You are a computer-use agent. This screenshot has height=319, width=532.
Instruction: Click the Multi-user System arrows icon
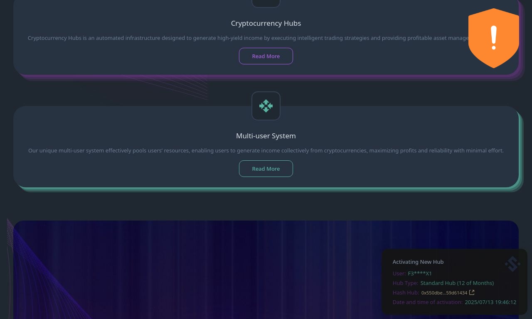(x=266, y=106)
